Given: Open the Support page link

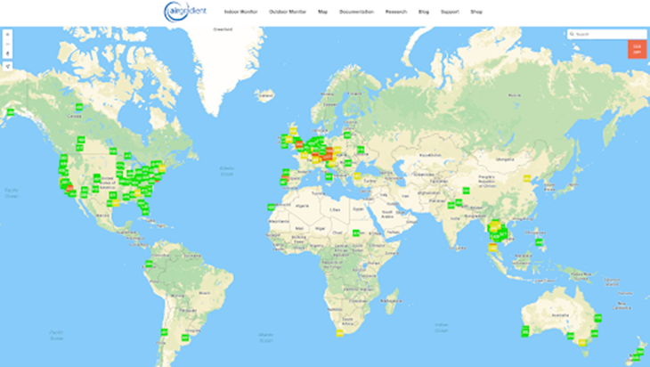Looking at the screenshot, I should (450, 12).
